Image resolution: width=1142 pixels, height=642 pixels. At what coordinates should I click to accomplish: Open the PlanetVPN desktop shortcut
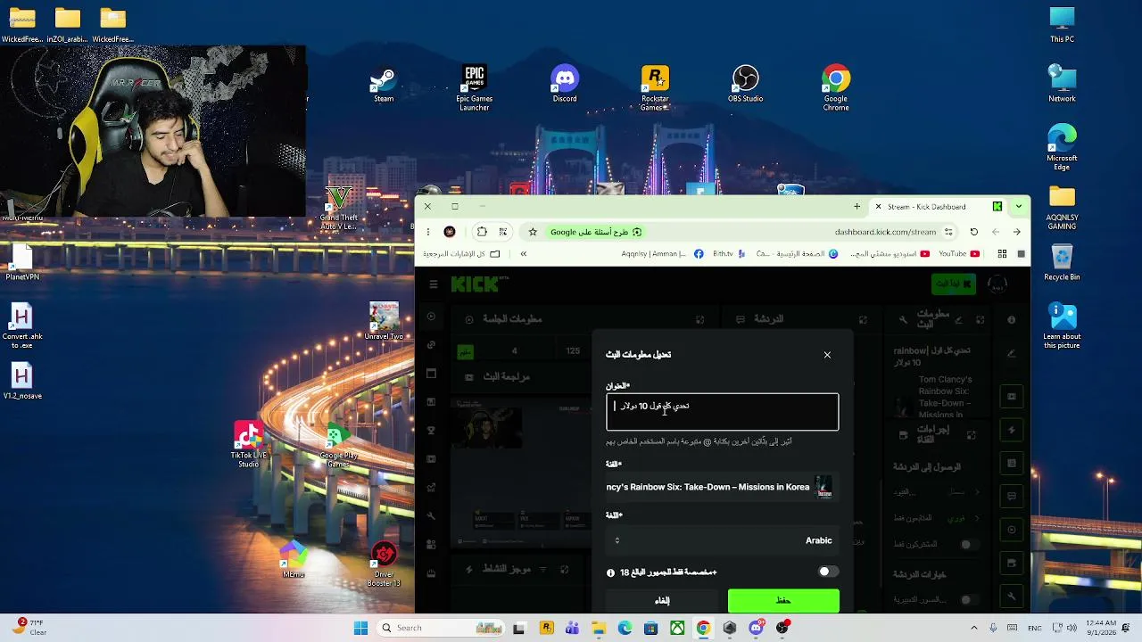pos(22,263)
